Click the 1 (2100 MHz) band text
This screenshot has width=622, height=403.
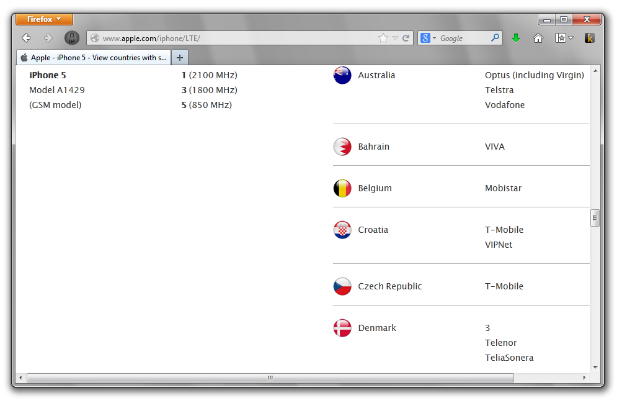[x=210, y=75]
